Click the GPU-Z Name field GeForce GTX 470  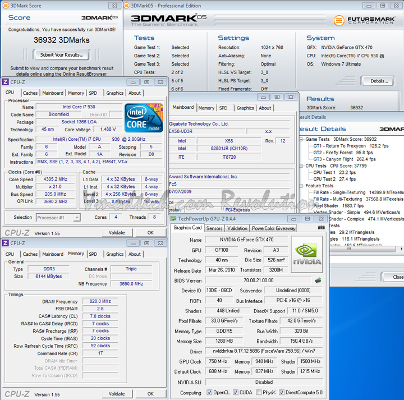(x=246, y=240)
